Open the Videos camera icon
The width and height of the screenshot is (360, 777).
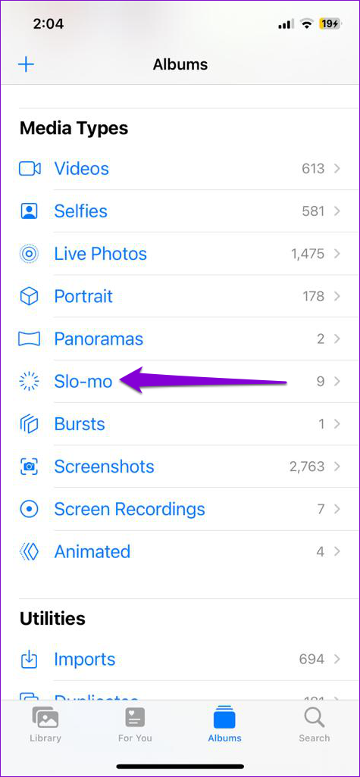coord(30,169)
